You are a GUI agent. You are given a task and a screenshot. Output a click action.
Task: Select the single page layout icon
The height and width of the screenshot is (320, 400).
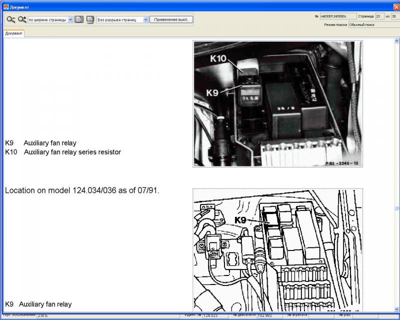(x=79, y=19)
